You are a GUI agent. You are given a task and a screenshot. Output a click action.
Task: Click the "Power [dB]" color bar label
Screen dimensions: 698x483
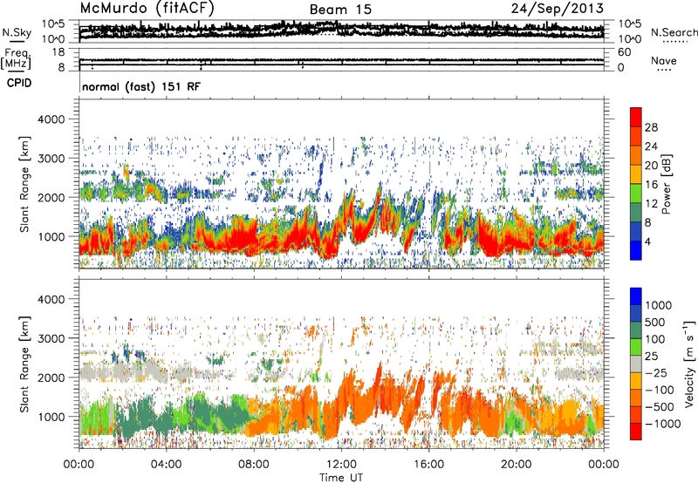(x=667, y=184)
